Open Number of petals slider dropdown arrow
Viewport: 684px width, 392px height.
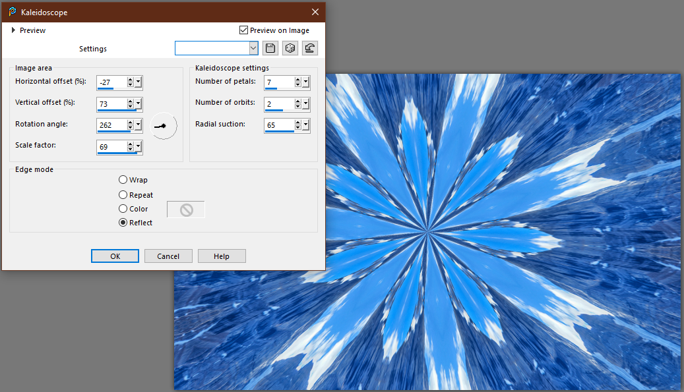306,82
